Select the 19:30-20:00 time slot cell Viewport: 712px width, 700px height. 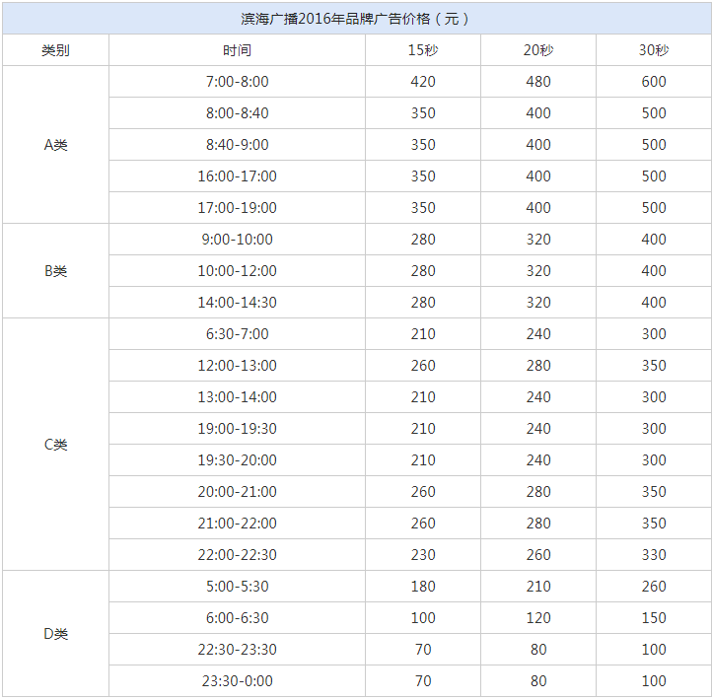click(x=237, y=460)
